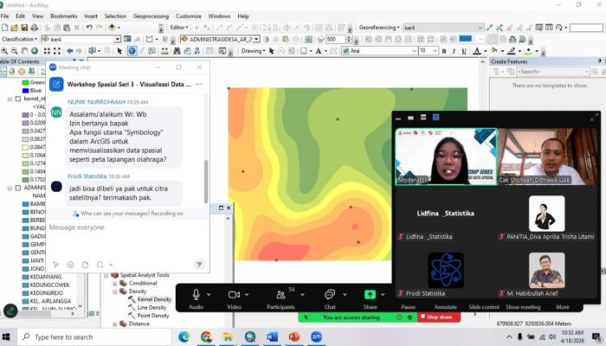
Task: Open the Arial font name dropdown
Action: [x=414, y=51]
